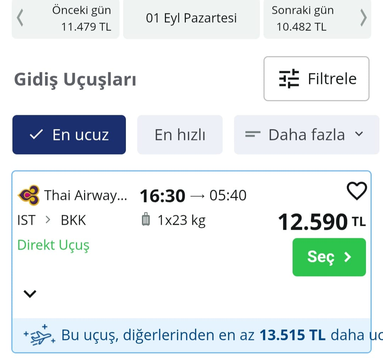
Task: Select the En ucuz sorting option
Action: point(69,135)
